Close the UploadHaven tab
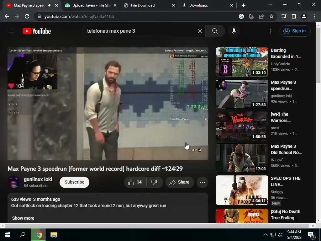 pyautogui.click(x=115, y=5)
